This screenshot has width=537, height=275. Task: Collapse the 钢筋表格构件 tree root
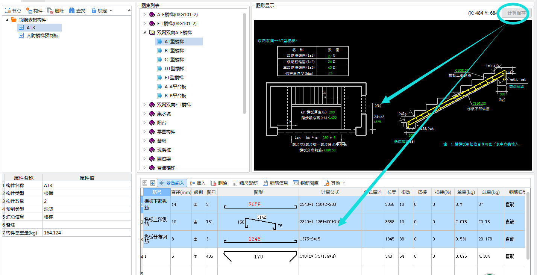7,20
